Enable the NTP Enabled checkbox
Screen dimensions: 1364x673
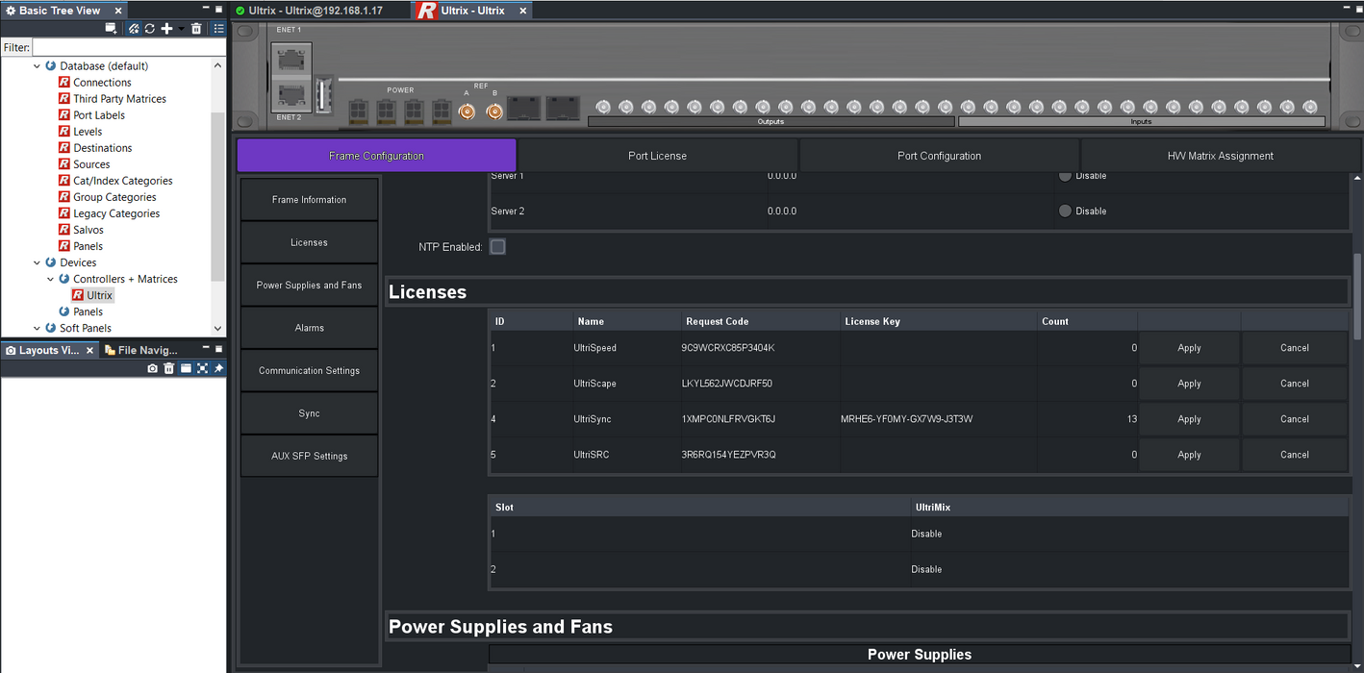pyautogui.click(x=497, y=247)
